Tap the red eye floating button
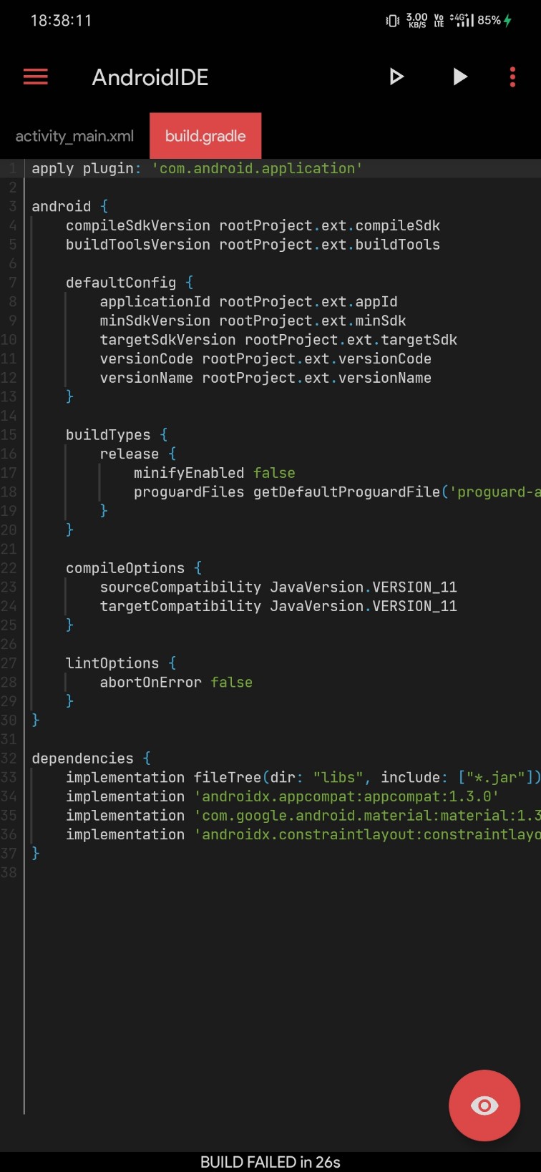This screenshot has width=541, height=1172. [x=484, y=1105]
